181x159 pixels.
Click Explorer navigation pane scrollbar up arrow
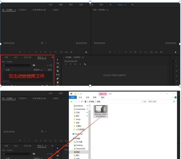[89, 106]
